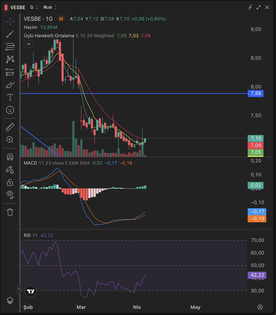Click the fullscreen expand arrows icon
This screenshot has width=276, height=315.
259,7
